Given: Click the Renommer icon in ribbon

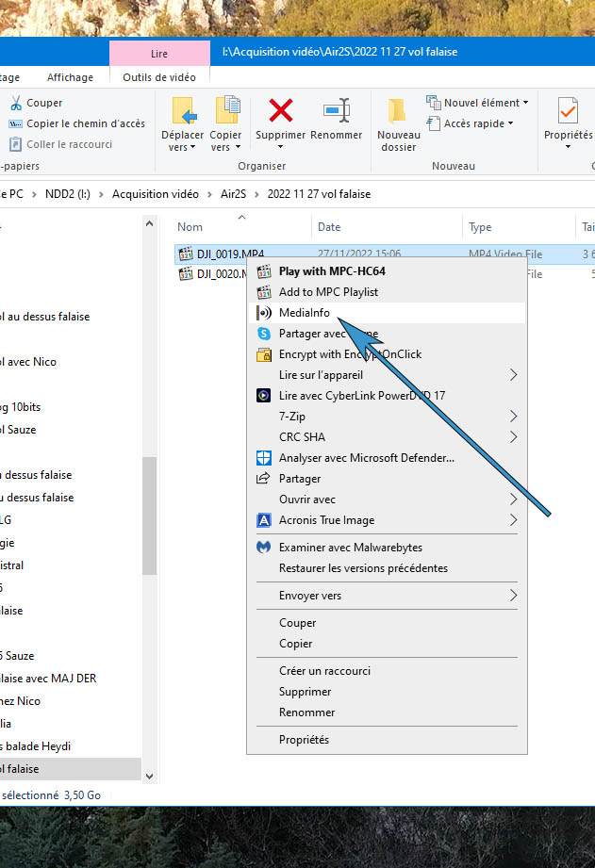Looking at the screenshot, I should pos(337,110).
